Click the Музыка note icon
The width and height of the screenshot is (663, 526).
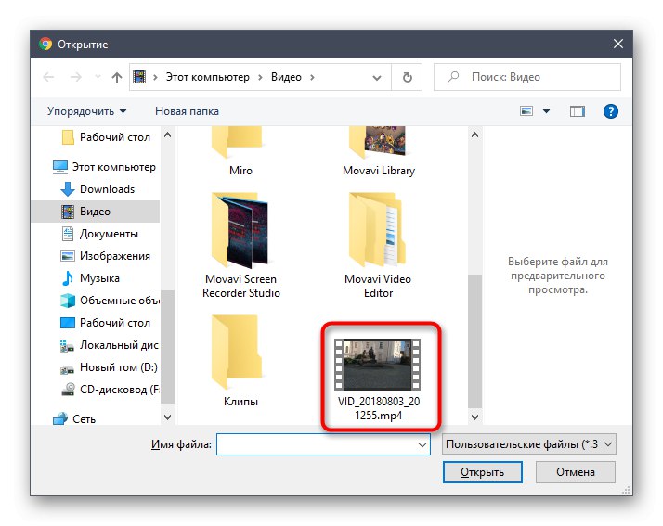[67, 278]
